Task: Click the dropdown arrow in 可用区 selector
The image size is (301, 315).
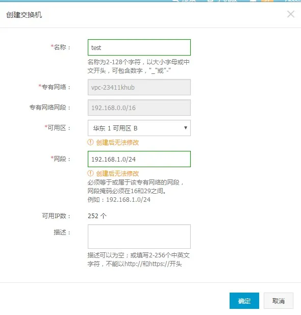Action: pyautogui.click(x=186, y=128)
